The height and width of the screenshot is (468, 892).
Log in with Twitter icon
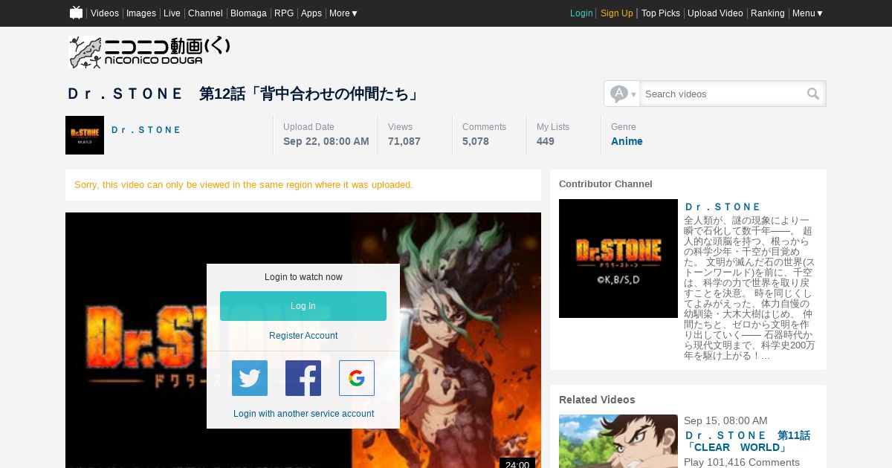[x=250, y=378]
